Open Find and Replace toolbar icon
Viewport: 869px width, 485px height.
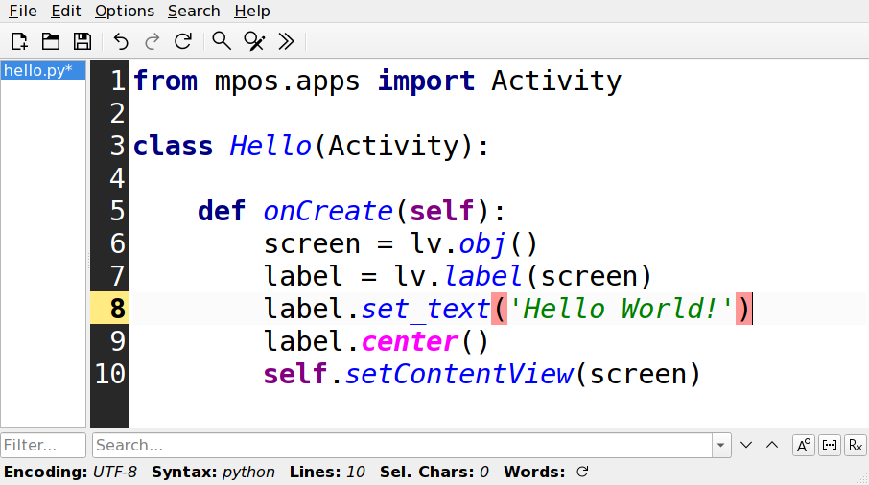tap(254, 41)
